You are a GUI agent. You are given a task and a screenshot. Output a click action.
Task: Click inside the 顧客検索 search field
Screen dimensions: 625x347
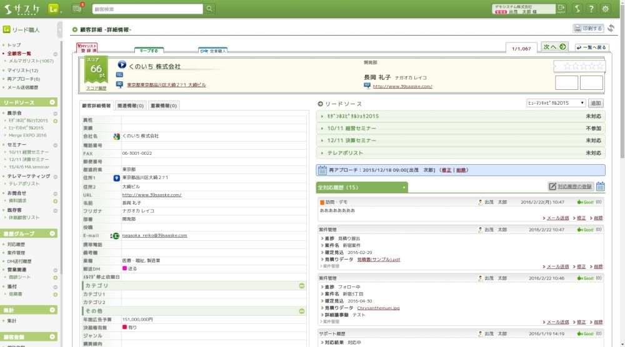click(x=147, y=9)
